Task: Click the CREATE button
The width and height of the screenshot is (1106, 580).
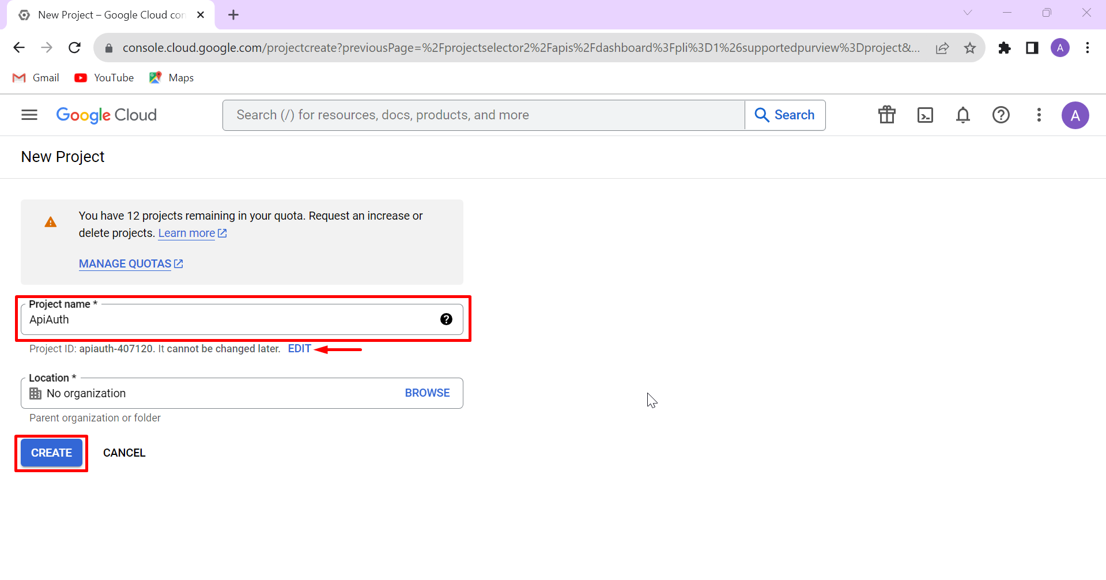Action: coord(51,453)
